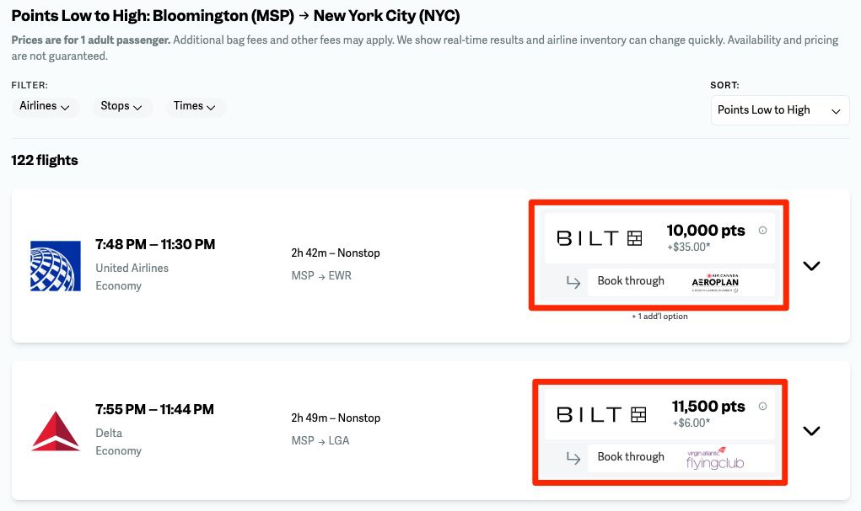Click the Delta Air Lines triangle logo
This screenshot has width=861, height=511.
click(x=54, y=429)
